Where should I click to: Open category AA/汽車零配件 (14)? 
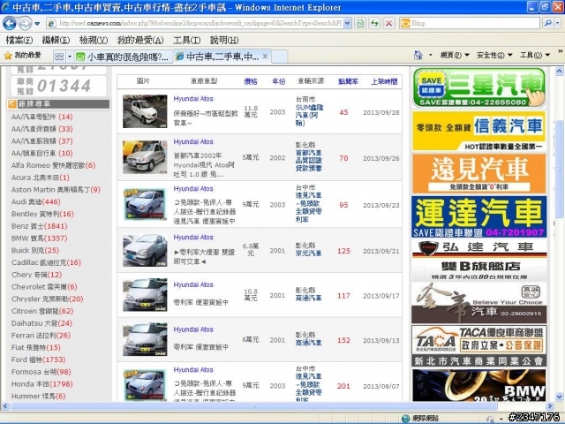[x=41, y=117]
